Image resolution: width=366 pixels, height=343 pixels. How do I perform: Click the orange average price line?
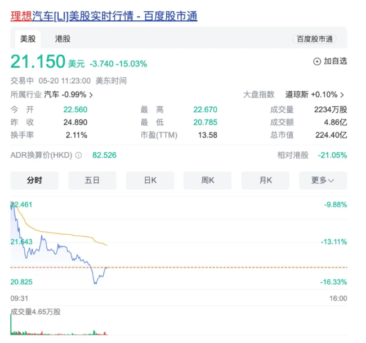point(59,234)
